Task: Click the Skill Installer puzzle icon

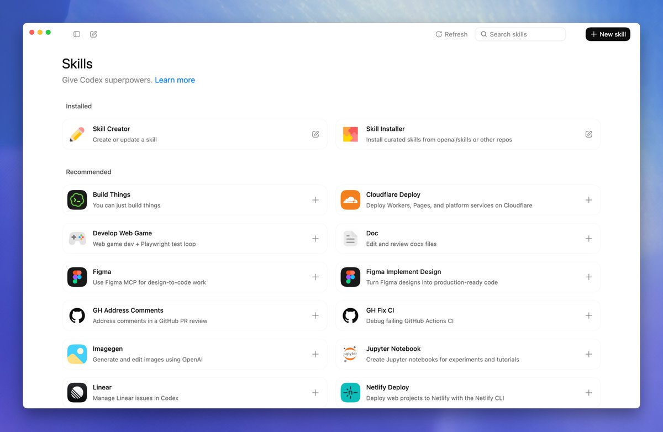Action: (350, 134)
